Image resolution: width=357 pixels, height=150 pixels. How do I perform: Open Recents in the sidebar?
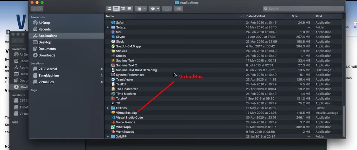[x=66, y=29]
